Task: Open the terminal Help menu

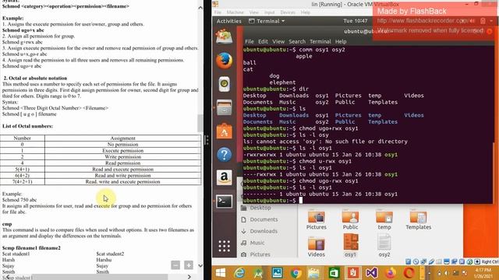Action: click(x=341, y=41)
